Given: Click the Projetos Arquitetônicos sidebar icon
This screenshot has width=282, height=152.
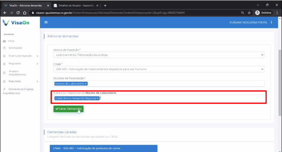Looking at the screenshot, I should 4,73.
